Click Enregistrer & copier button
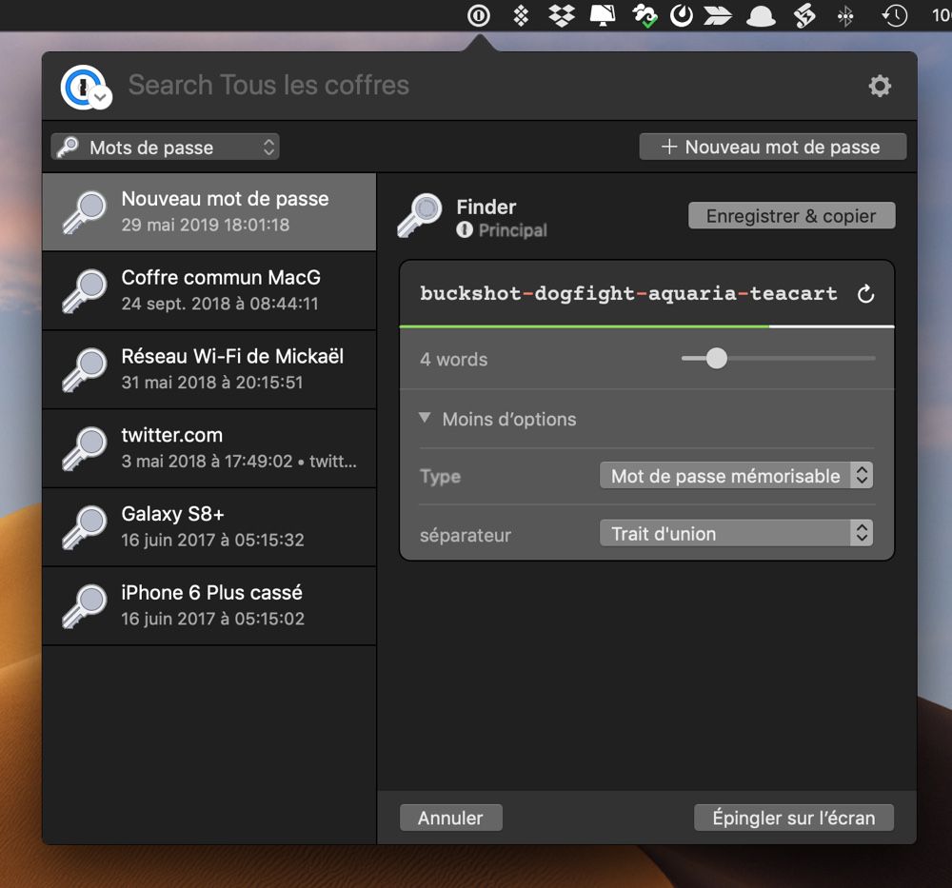 pyautogui.click(x=791, y=215)
